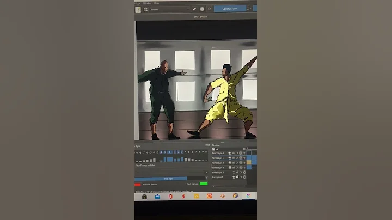Toggle preserve alpha icon
The height and width of the screenshot is (220, 392).
[202, 9]
